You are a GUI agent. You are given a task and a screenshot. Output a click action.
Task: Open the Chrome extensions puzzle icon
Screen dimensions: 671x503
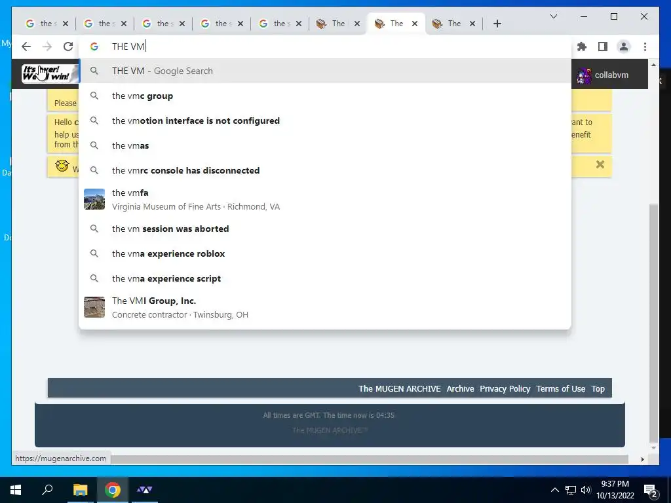pos(582,47)
